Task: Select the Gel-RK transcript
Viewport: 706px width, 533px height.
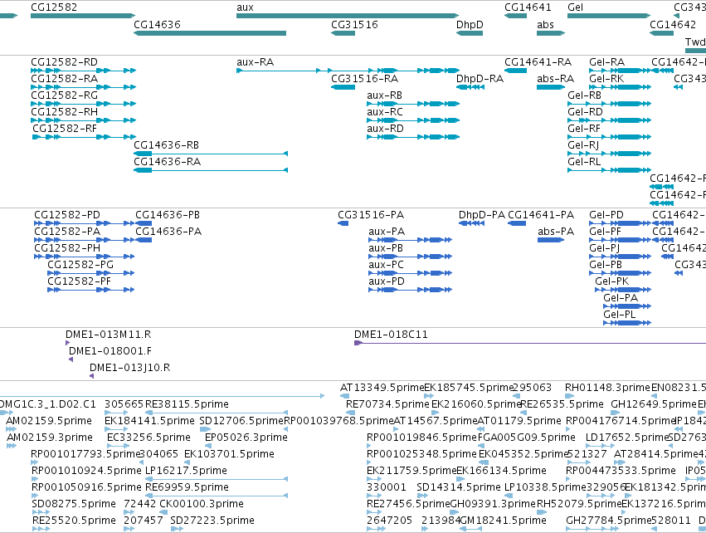Action: coord(620,87)
